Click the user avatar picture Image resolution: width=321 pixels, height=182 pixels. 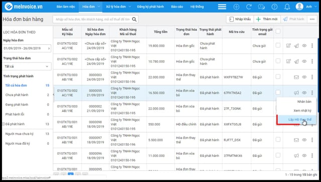coord(299,7)
